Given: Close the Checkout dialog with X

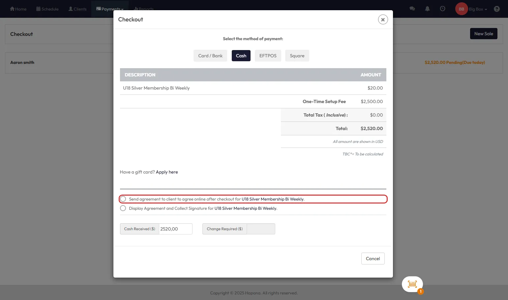Looking at the screenshot, I should pyautogui.click(x=383, y=19).
